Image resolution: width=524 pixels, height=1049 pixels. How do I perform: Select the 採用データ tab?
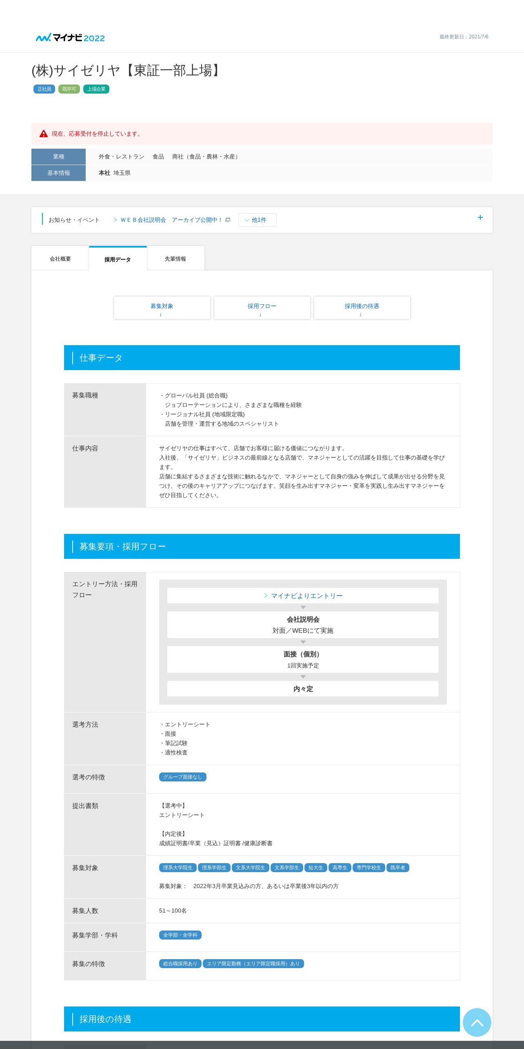(x=118, y=259)
